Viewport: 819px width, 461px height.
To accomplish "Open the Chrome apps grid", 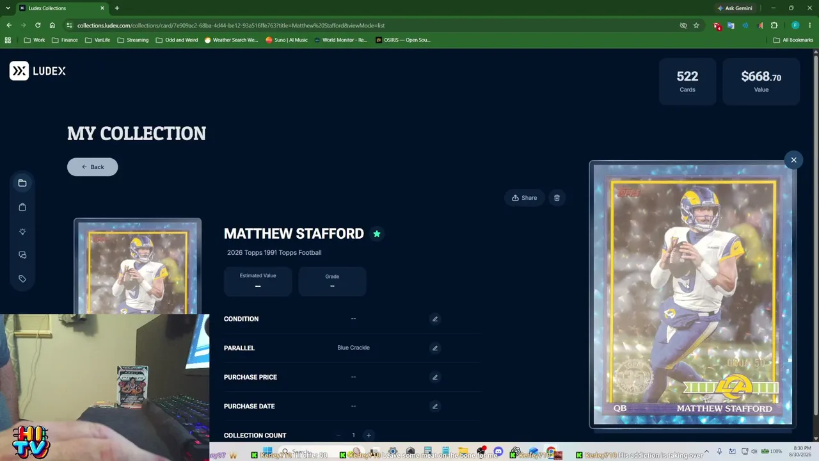I will pyautogui.click(x=8, y=40).
